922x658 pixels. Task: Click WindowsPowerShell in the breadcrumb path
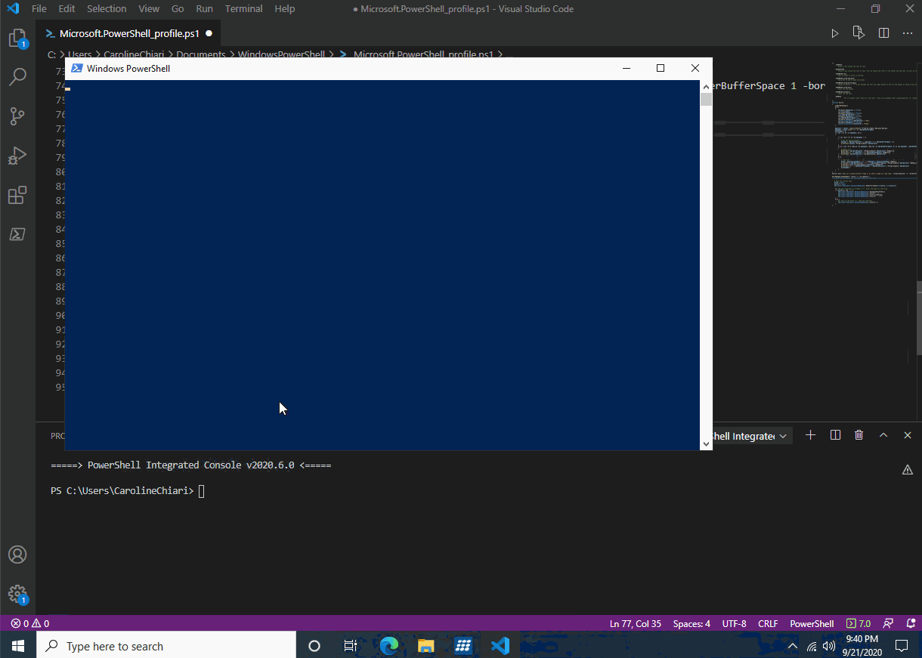tap(281, 54)
